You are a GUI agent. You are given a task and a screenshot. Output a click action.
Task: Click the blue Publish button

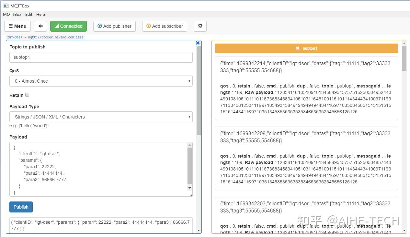[21, 207]
